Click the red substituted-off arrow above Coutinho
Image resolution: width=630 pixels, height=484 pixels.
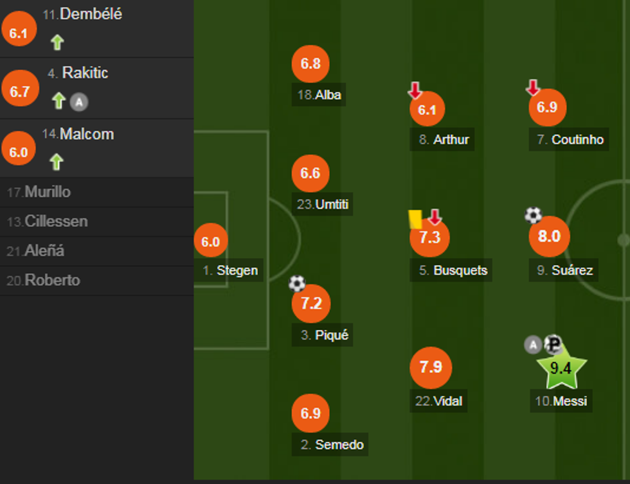click(x=533, y=87)
